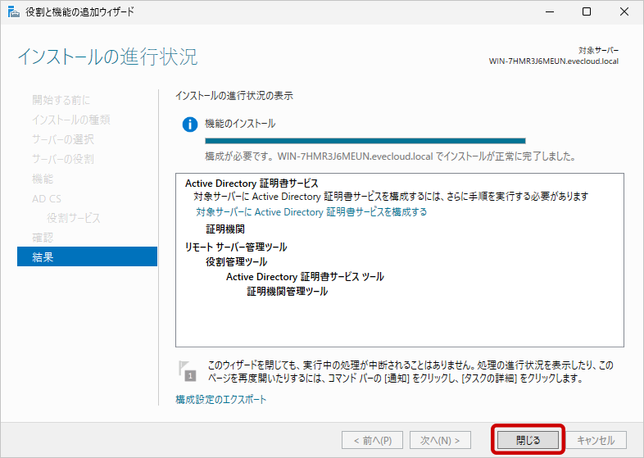
Task: Select the 開始する前に step in the sidebar
Action: [x=61, y=99]
